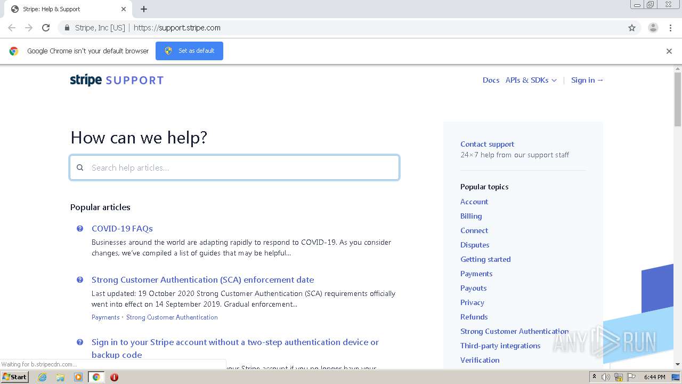The height and width of the screenshot is (384, 682).
Task: Open the Docs link
Action: [491, 80]
